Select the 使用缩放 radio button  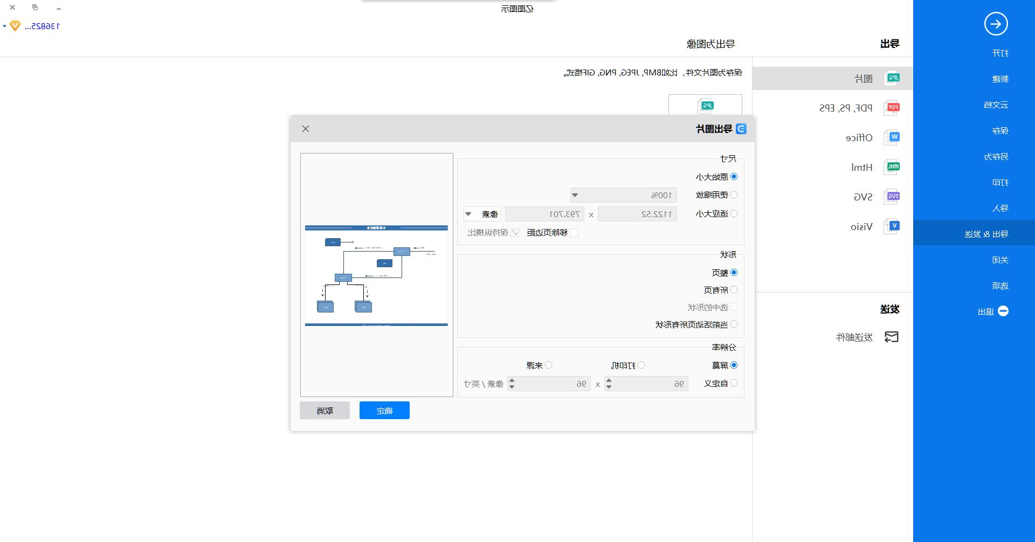pyautogui.click(x=734, y=195)
